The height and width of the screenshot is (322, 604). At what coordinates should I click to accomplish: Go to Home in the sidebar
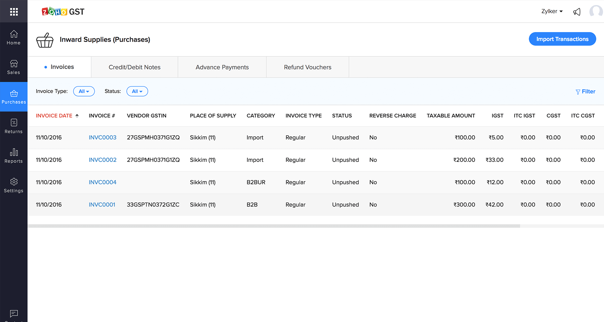(14, 37)
